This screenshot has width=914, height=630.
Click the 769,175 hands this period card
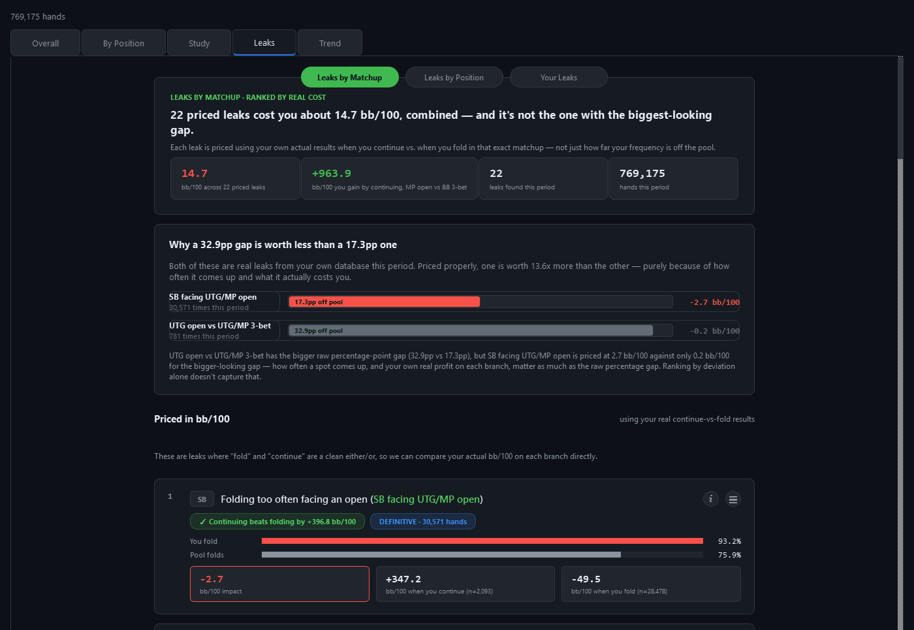(673, 178)
